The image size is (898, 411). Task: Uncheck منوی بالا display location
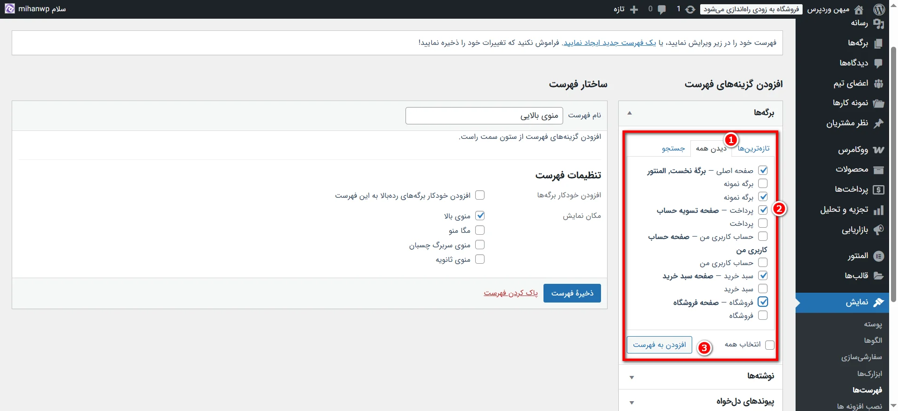point(480,216)
